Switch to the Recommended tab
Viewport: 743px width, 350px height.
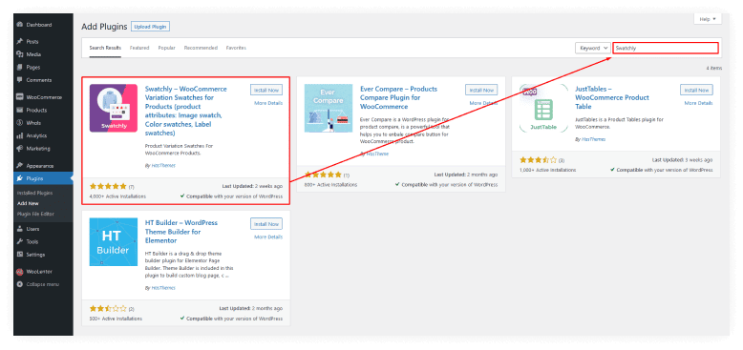(x=201, y=48)
